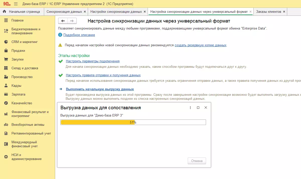Open НСИ и администрирование gear section
Screen dimensions: 301x179
click(26, 157)
